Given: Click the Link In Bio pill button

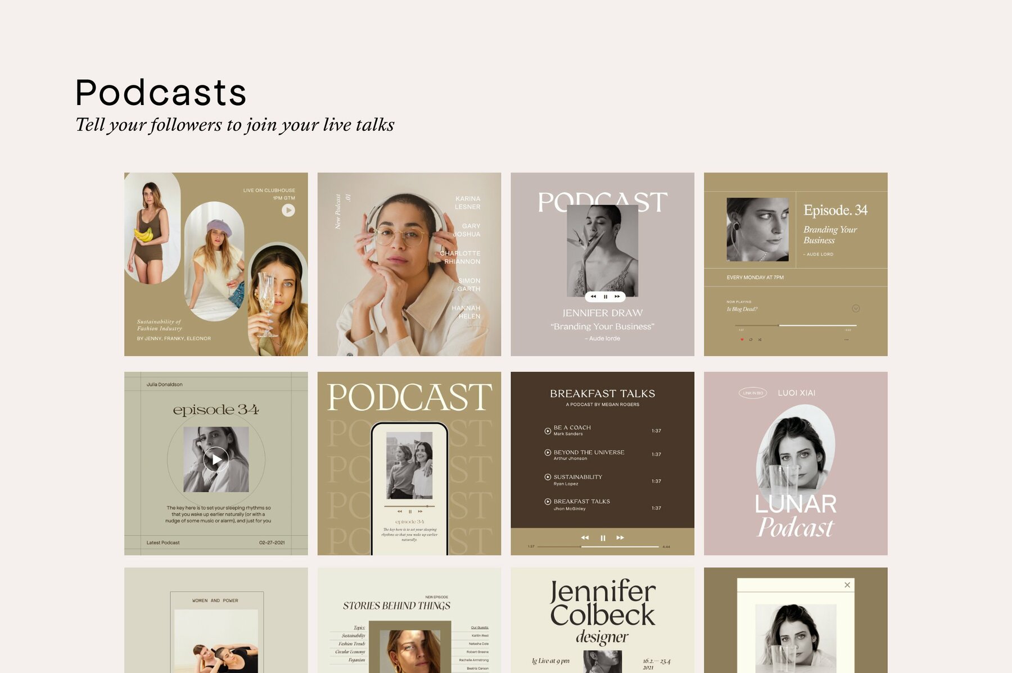Looking at the screenshot, I should pyautogui.click(x=752, y=393).
